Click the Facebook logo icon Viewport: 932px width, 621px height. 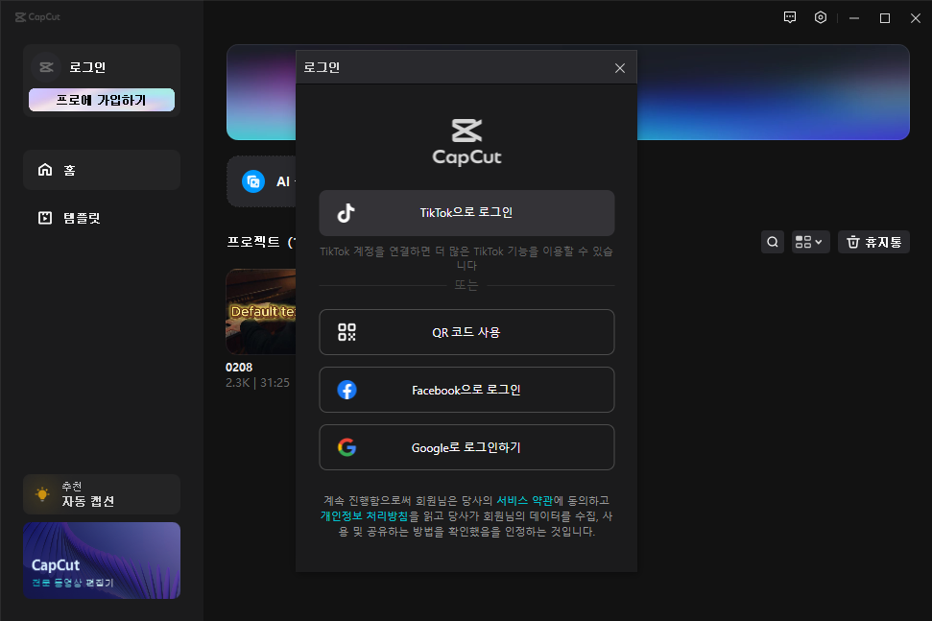click(x=347, y=390)
